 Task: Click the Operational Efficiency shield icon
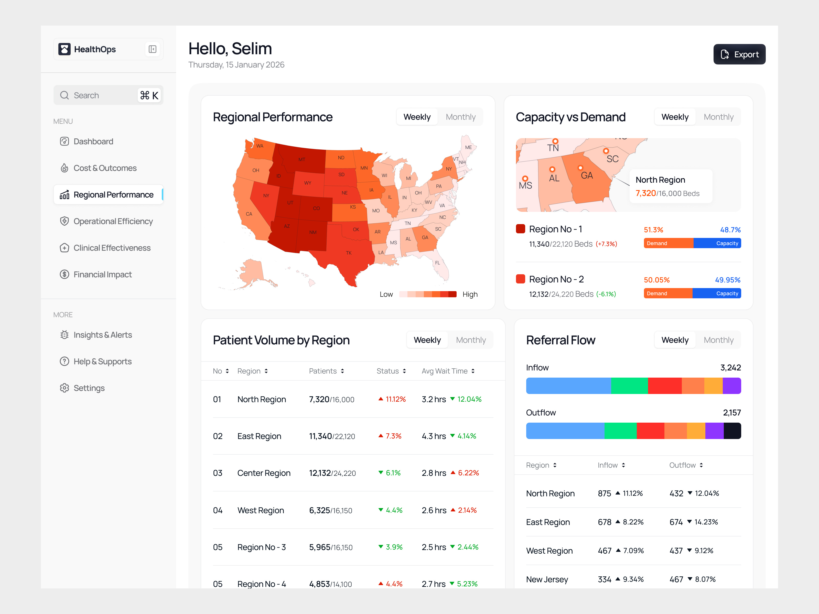point(64,221)
